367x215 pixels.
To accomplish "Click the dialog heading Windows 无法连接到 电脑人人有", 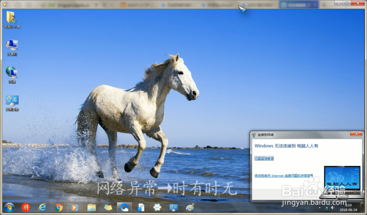I will point(286,146).
